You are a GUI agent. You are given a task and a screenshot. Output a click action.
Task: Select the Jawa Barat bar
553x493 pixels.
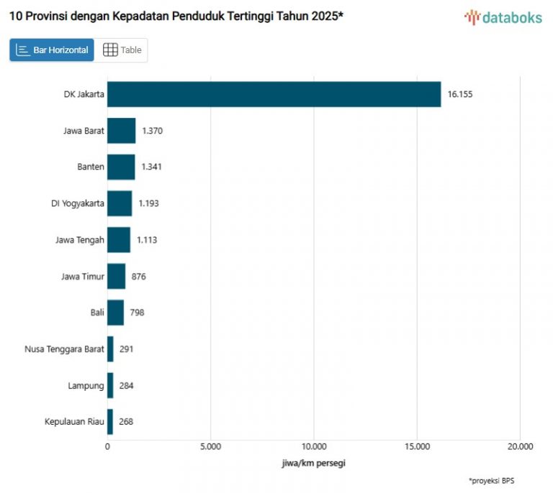121,131
